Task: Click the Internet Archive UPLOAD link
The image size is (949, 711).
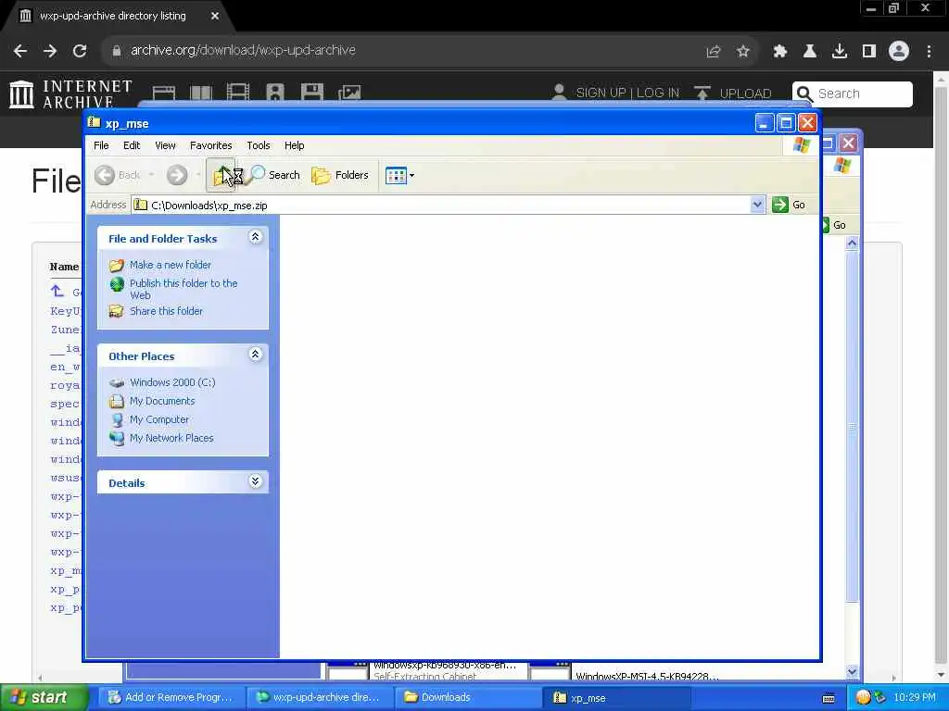Action: pos(733,94)
